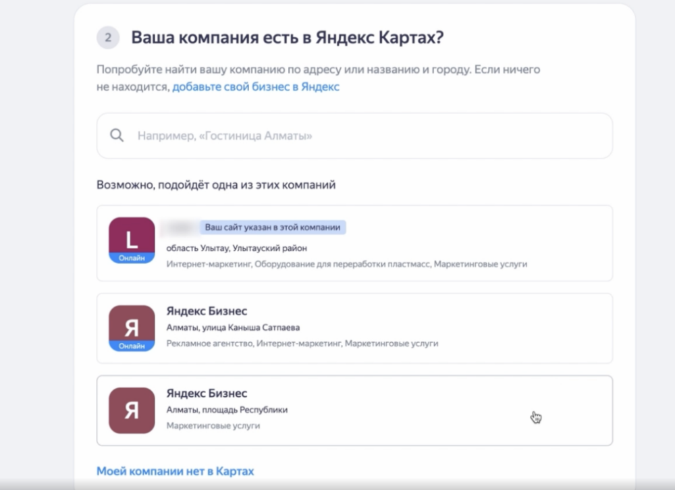
Task: Click the magnifier icon in the search field
Action: (117, 135)
